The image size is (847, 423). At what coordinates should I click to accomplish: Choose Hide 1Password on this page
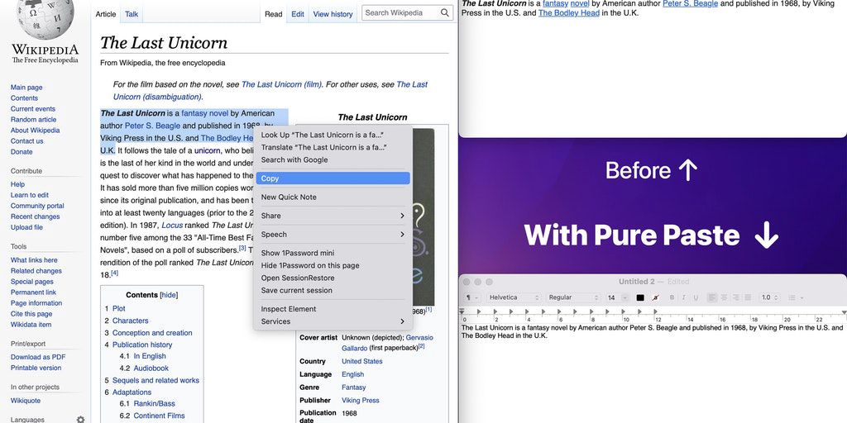(333, 265)
